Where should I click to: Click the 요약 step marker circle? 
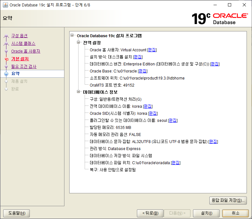point(6,74)
